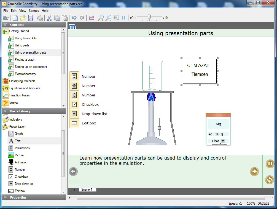Image resolution: width=277 pixels, height=209 pixels.
Task: Print using the printer toolbar icon
Action: [40, 18]
